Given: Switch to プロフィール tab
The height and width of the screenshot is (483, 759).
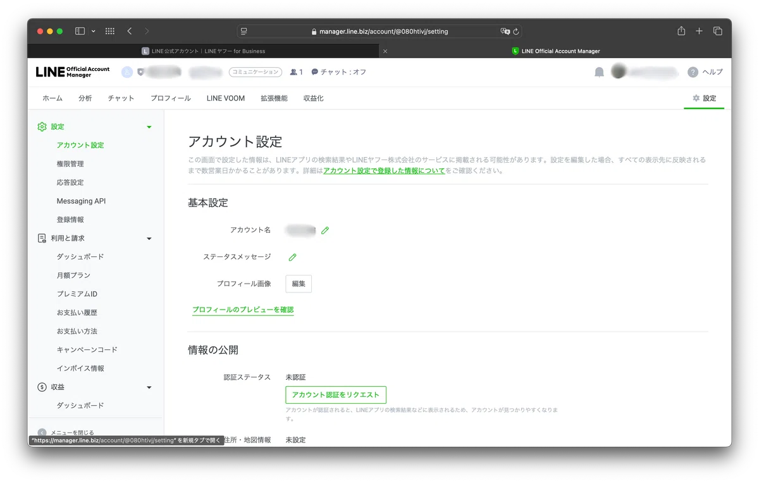Looking at the screenshot, I should tap(171, 98).
